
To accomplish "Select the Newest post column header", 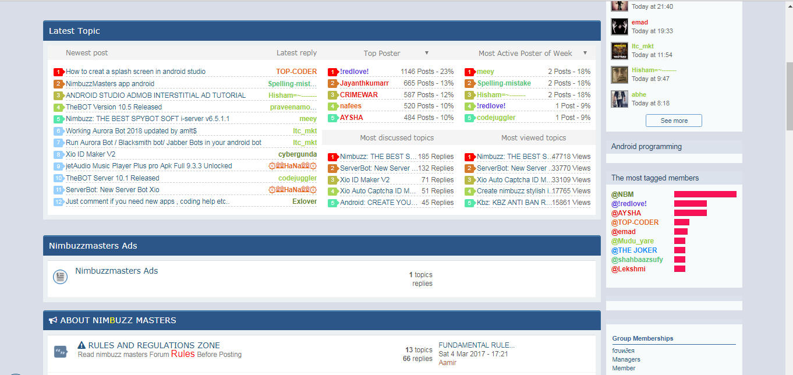I will [x=87, y=53].
